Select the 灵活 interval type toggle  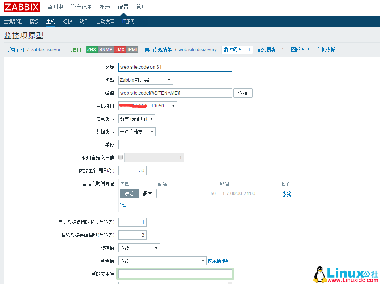click(129, 194)
